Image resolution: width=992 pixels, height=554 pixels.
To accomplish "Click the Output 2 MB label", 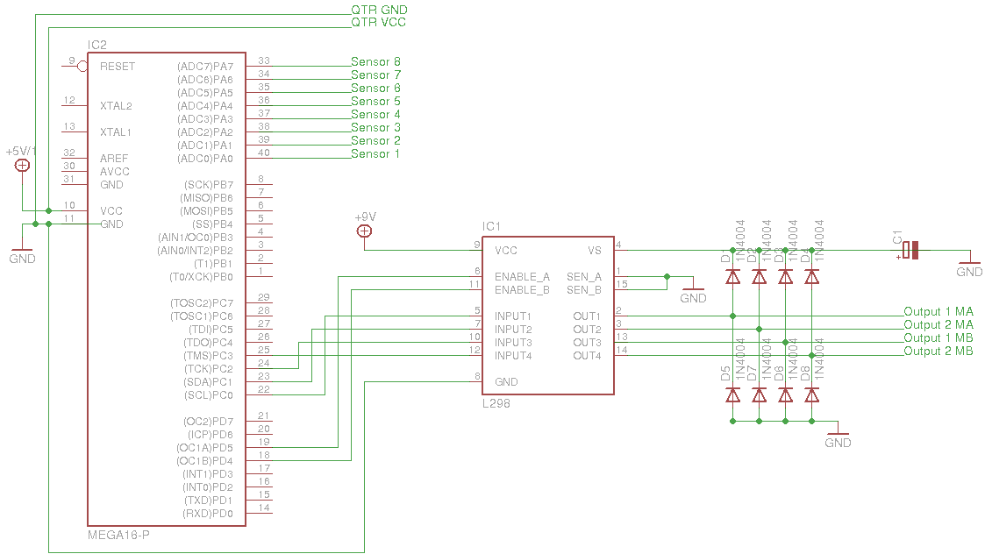I will point(938,351).
